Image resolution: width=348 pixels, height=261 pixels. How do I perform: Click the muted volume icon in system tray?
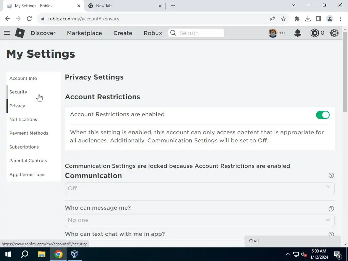pos(304,254)
